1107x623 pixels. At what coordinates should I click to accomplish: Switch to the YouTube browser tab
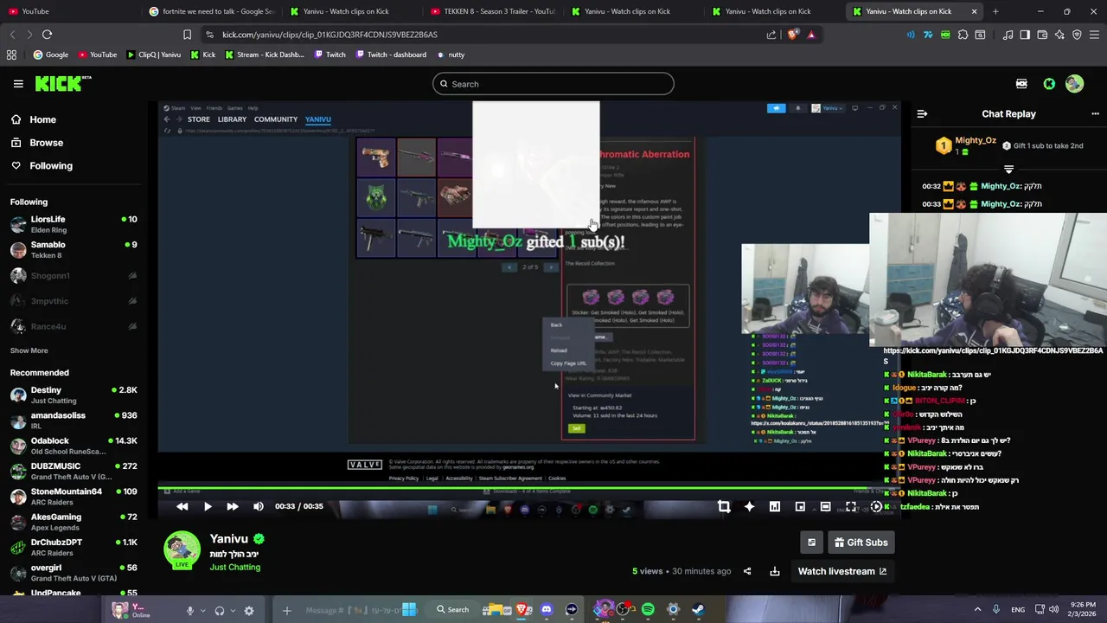point(69,11)
